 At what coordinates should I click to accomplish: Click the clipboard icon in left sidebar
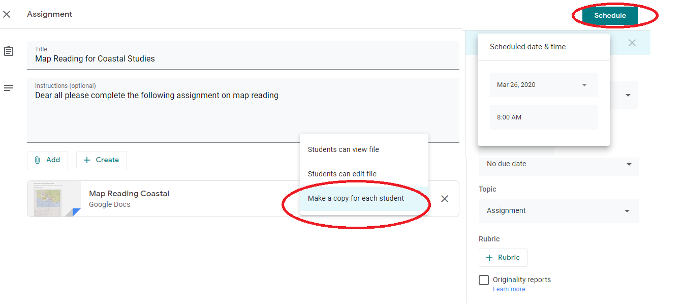pos(8,51)
